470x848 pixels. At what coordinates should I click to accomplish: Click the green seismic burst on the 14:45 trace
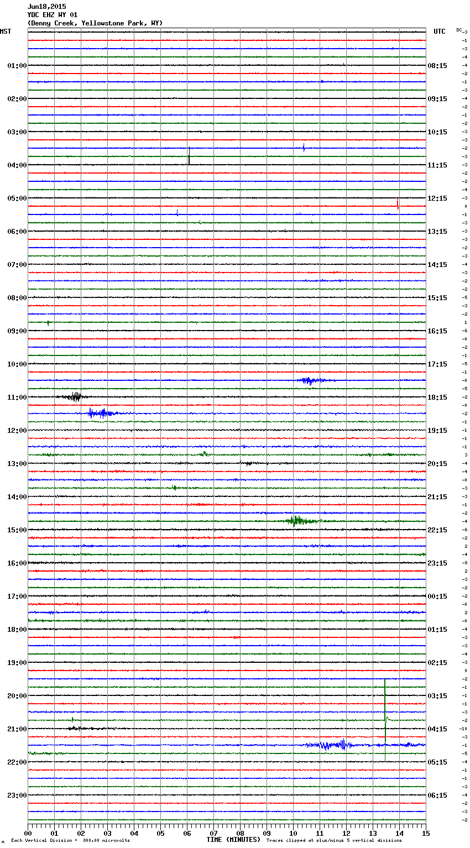[x=300, y=520]
